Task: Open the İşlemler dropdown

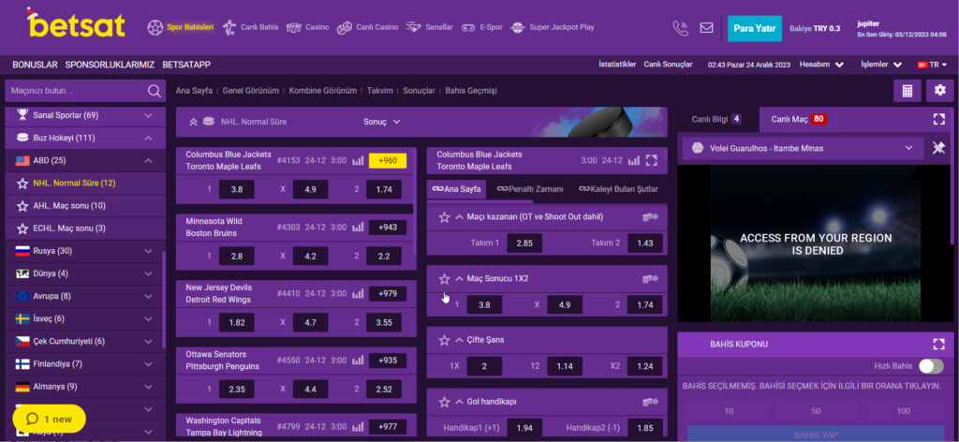Action: (881, 65)
